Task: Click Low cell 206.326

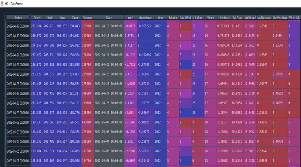Action: (x=62, y=55)
